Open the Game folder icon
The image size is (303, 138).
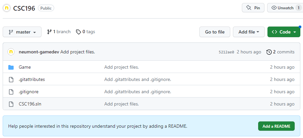point(11,67)
